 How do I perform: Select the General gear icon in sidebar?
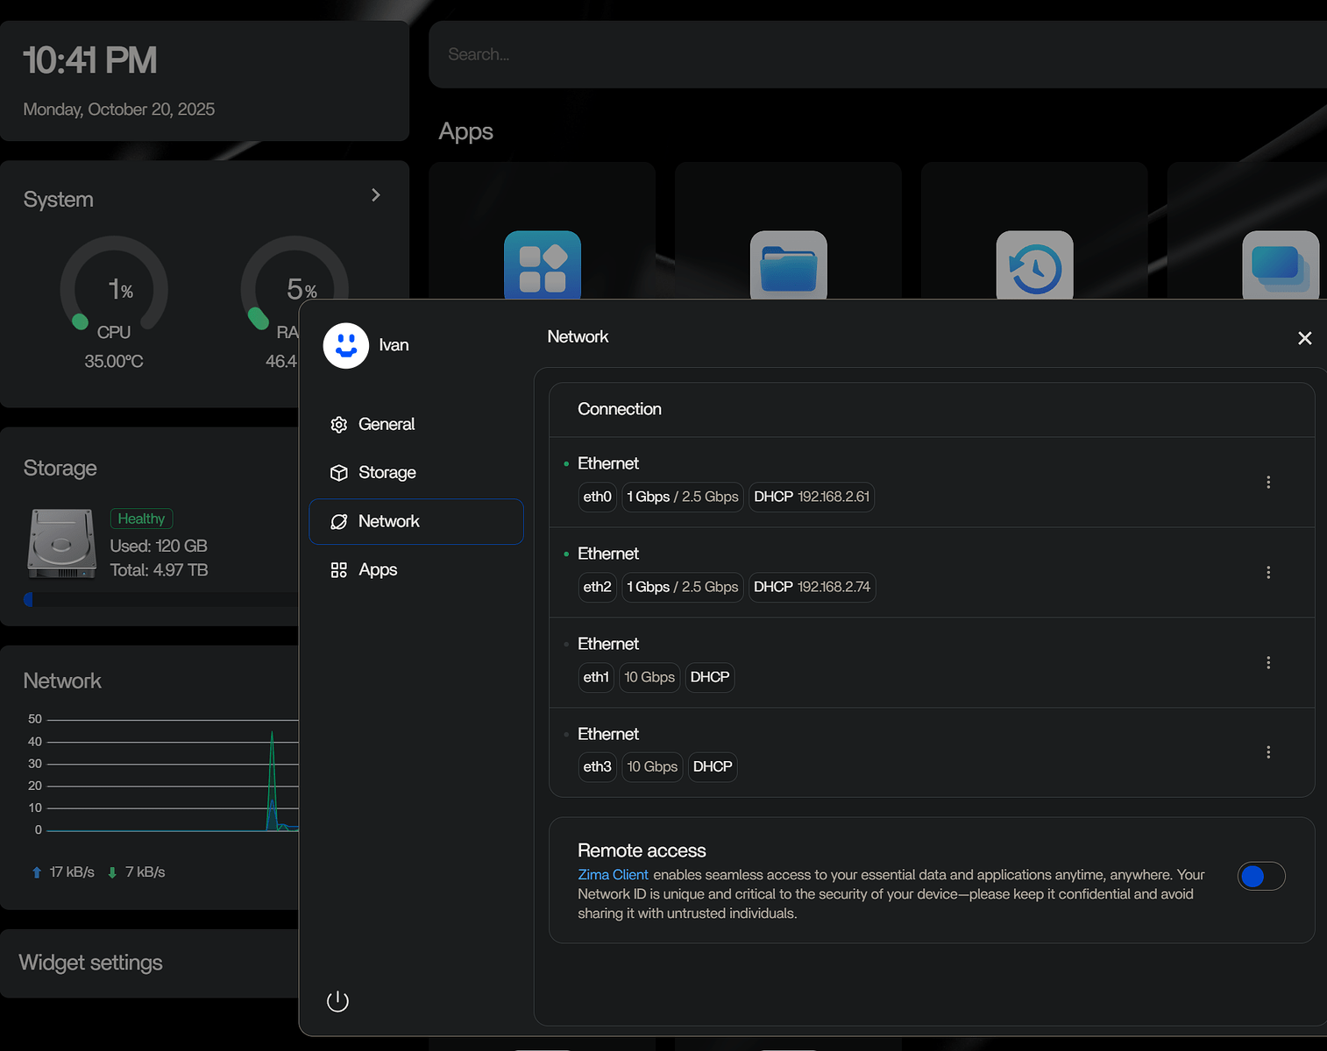(339, 424)
